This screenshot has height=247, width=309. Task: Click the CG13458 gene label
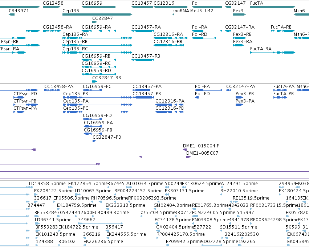click(53, 3)
